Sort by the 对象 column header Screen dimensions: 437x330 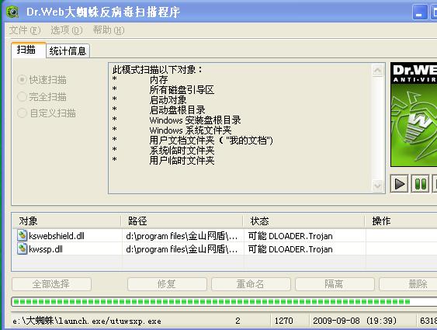click(66, 221)
